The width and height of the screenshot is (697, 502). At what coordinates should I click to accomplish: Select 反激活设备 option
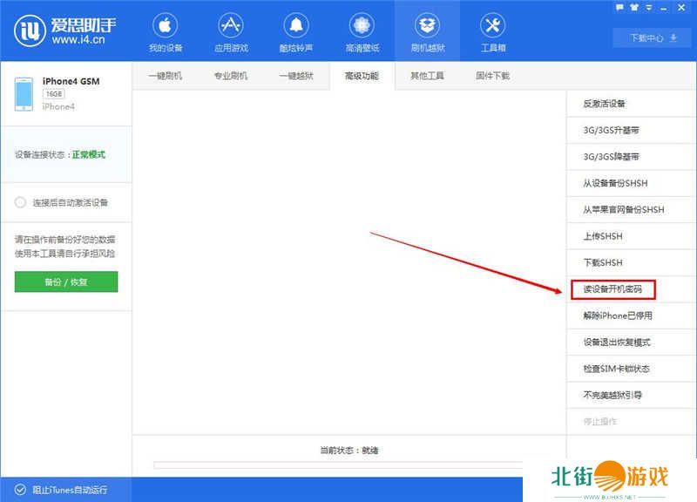[604, 104]
